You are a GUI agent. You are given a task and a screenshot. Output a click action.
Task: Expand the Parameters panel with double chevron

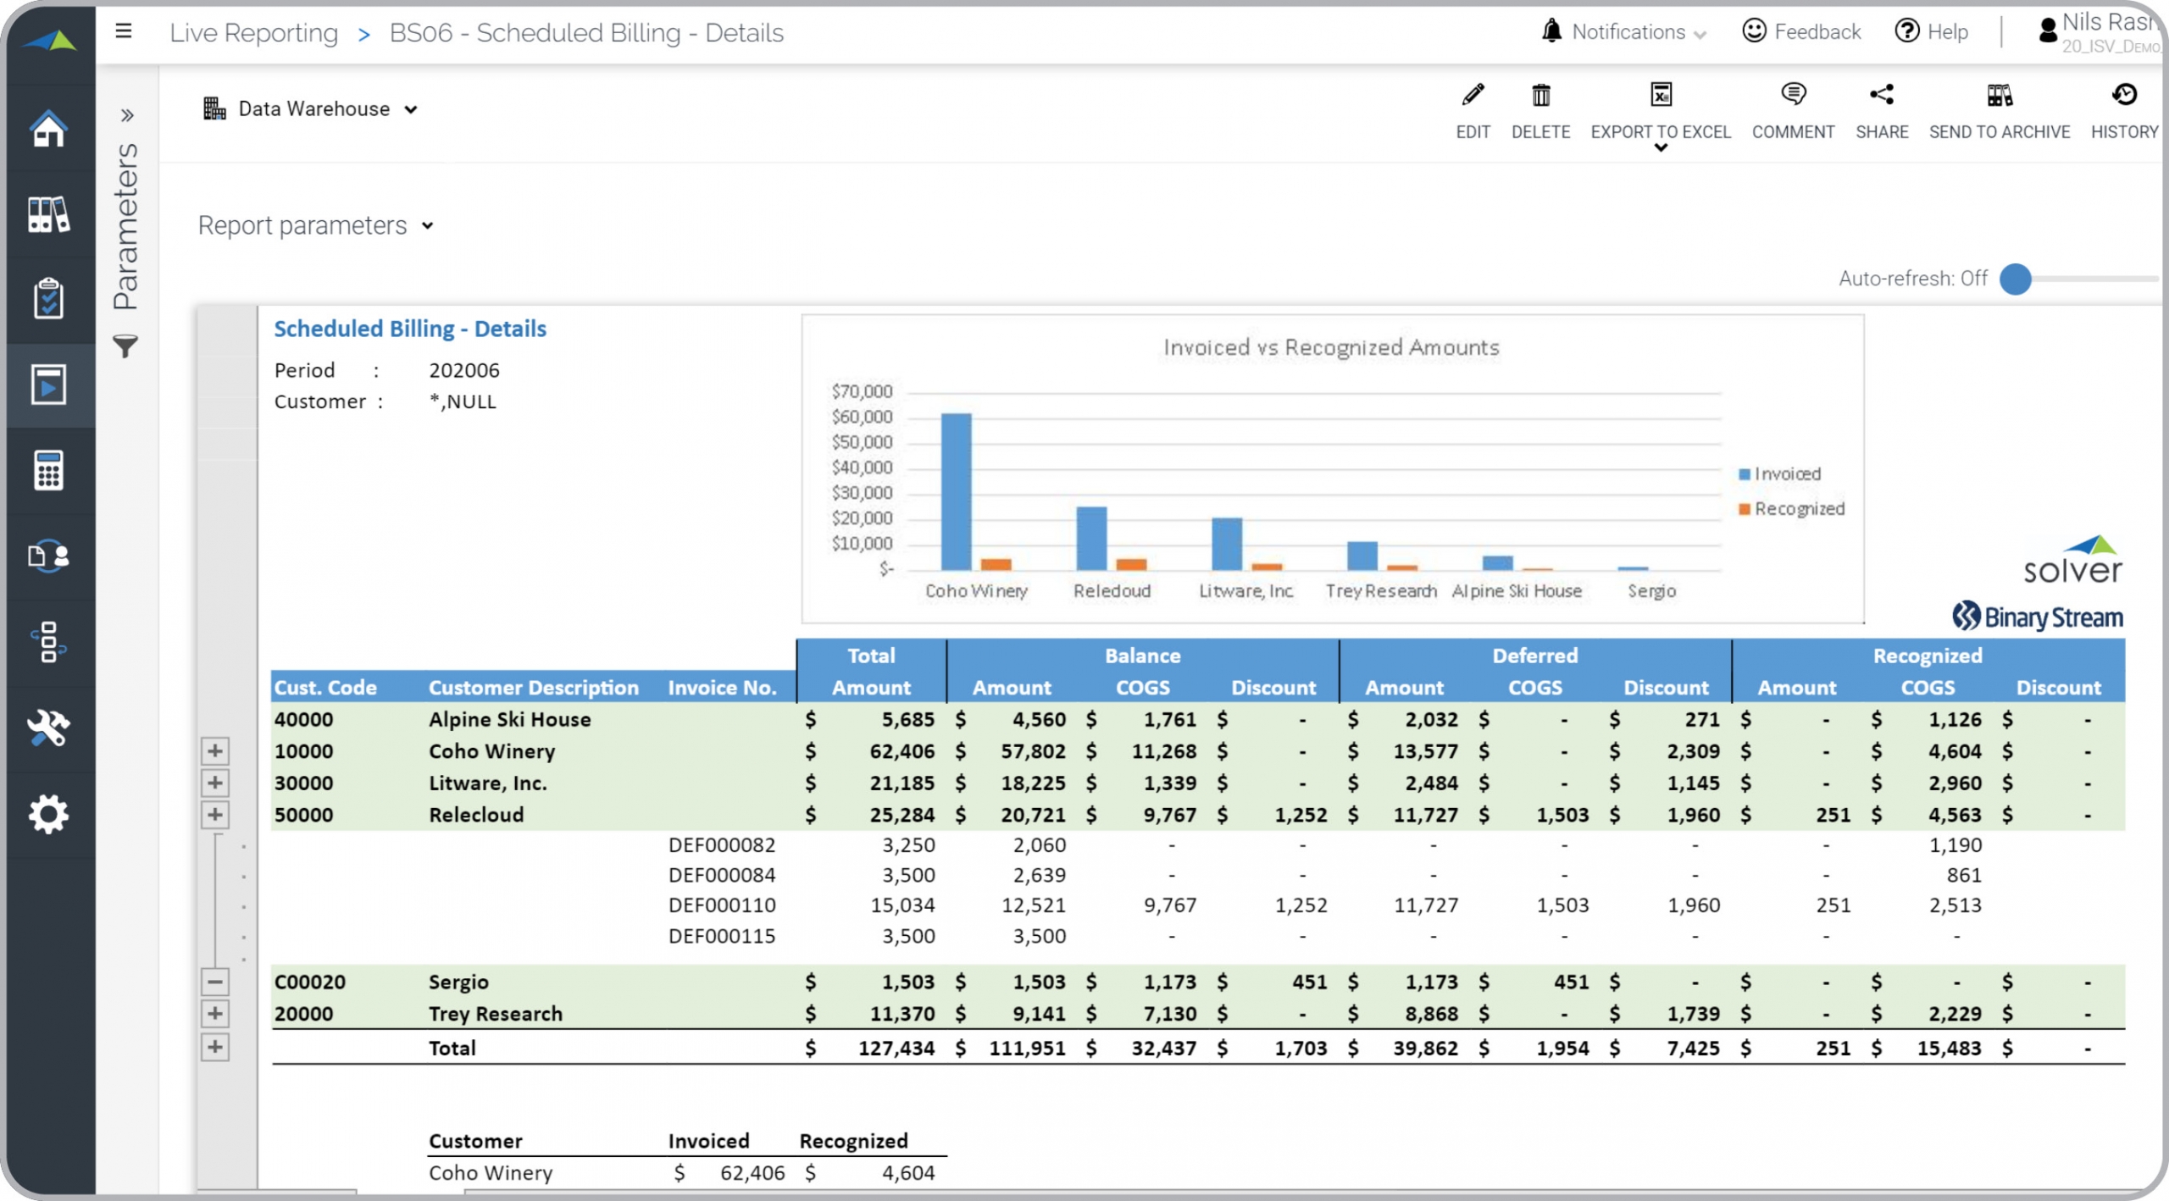pyautogui.click(x=126, y=115)
